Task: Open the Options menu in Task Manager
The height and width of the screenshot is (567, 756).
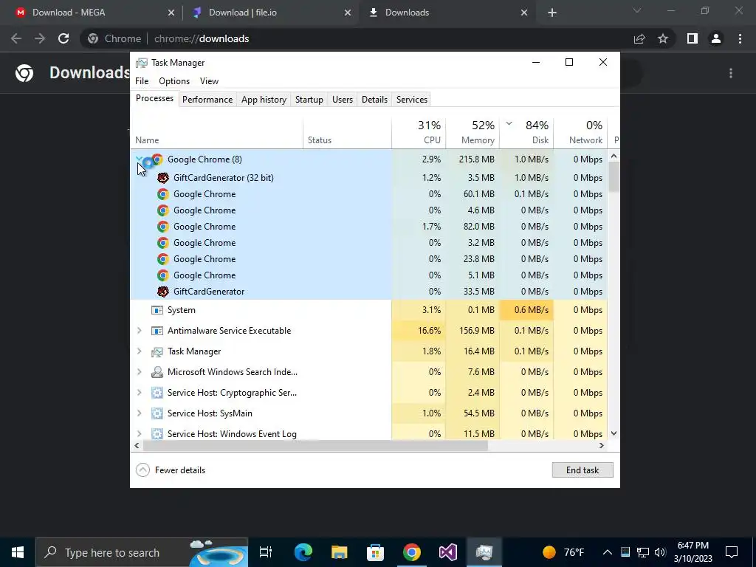Action: click(x=174, y=81)
